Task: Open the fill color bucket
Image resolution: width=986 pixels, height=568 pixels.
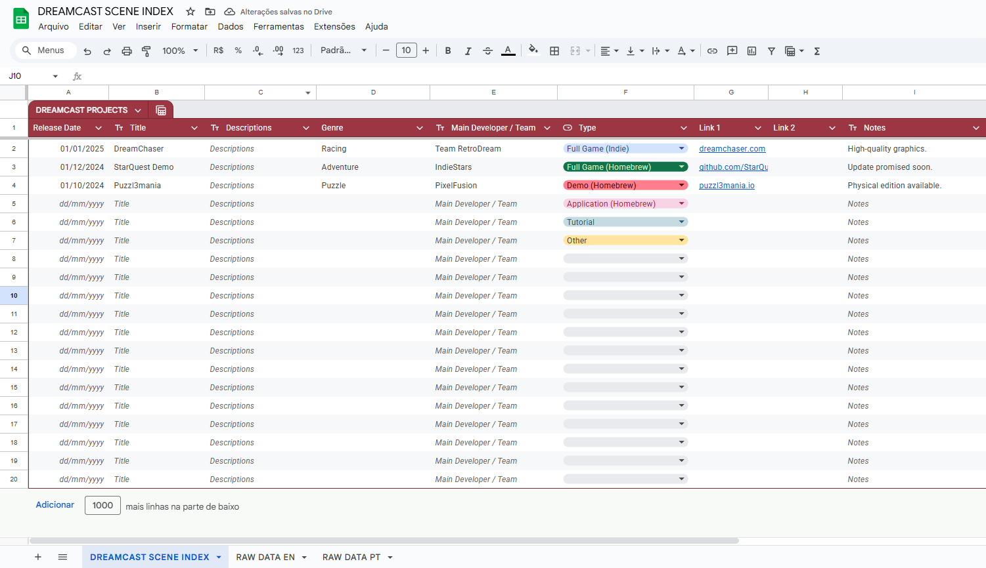Action: 533,50
